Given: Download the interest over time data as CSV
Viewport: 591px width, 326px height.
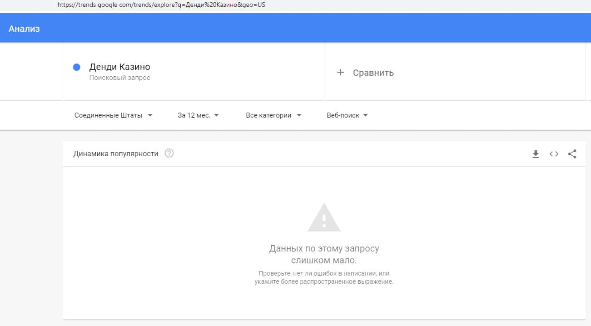Looking at the screenshot, I should coord(536,154).
